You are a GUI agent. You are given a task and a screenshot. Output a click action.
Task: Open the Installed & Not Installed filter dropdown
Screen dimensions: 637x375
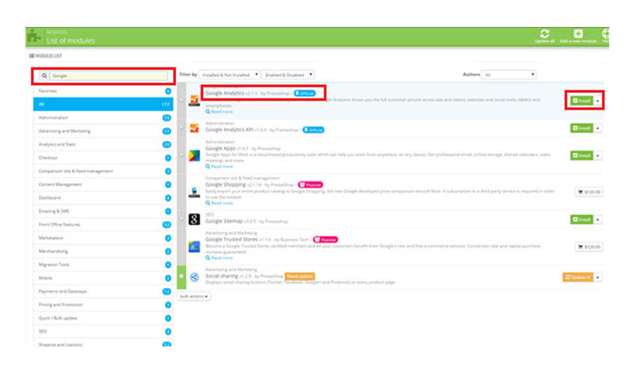[x=229, y=75]
